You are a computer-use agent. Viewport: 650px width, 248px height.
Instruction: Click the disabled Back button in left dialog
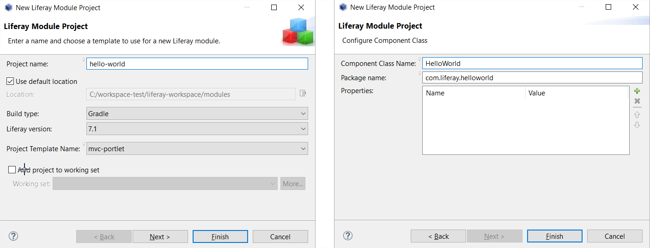[104, 236]
